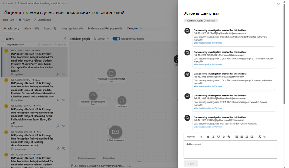Insert a hyperlink in the comment
The width and height of the screenshot is (289, 168).
click(x=229, y=137)
